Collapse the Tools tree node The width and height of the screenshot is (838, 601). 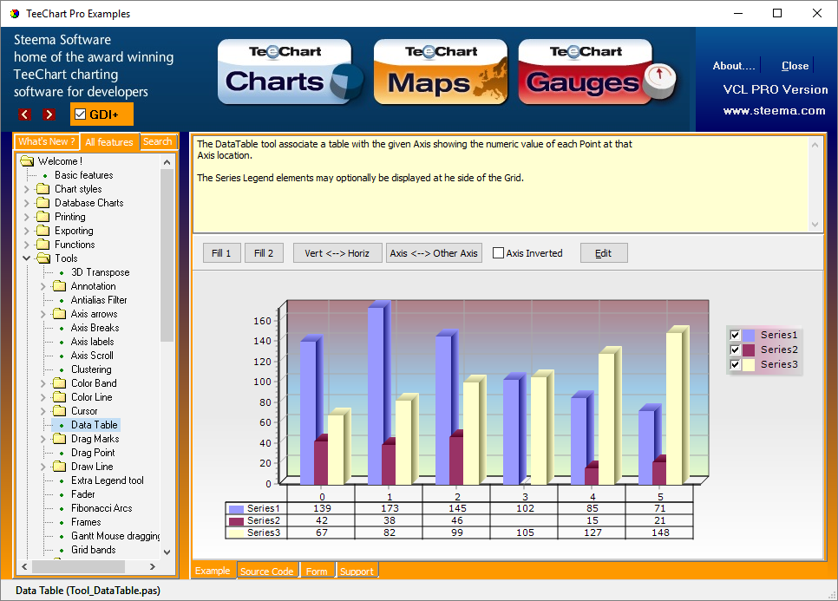pos(27,258)
